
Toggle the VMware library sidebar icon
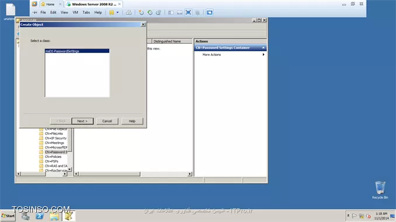(171, 12)
